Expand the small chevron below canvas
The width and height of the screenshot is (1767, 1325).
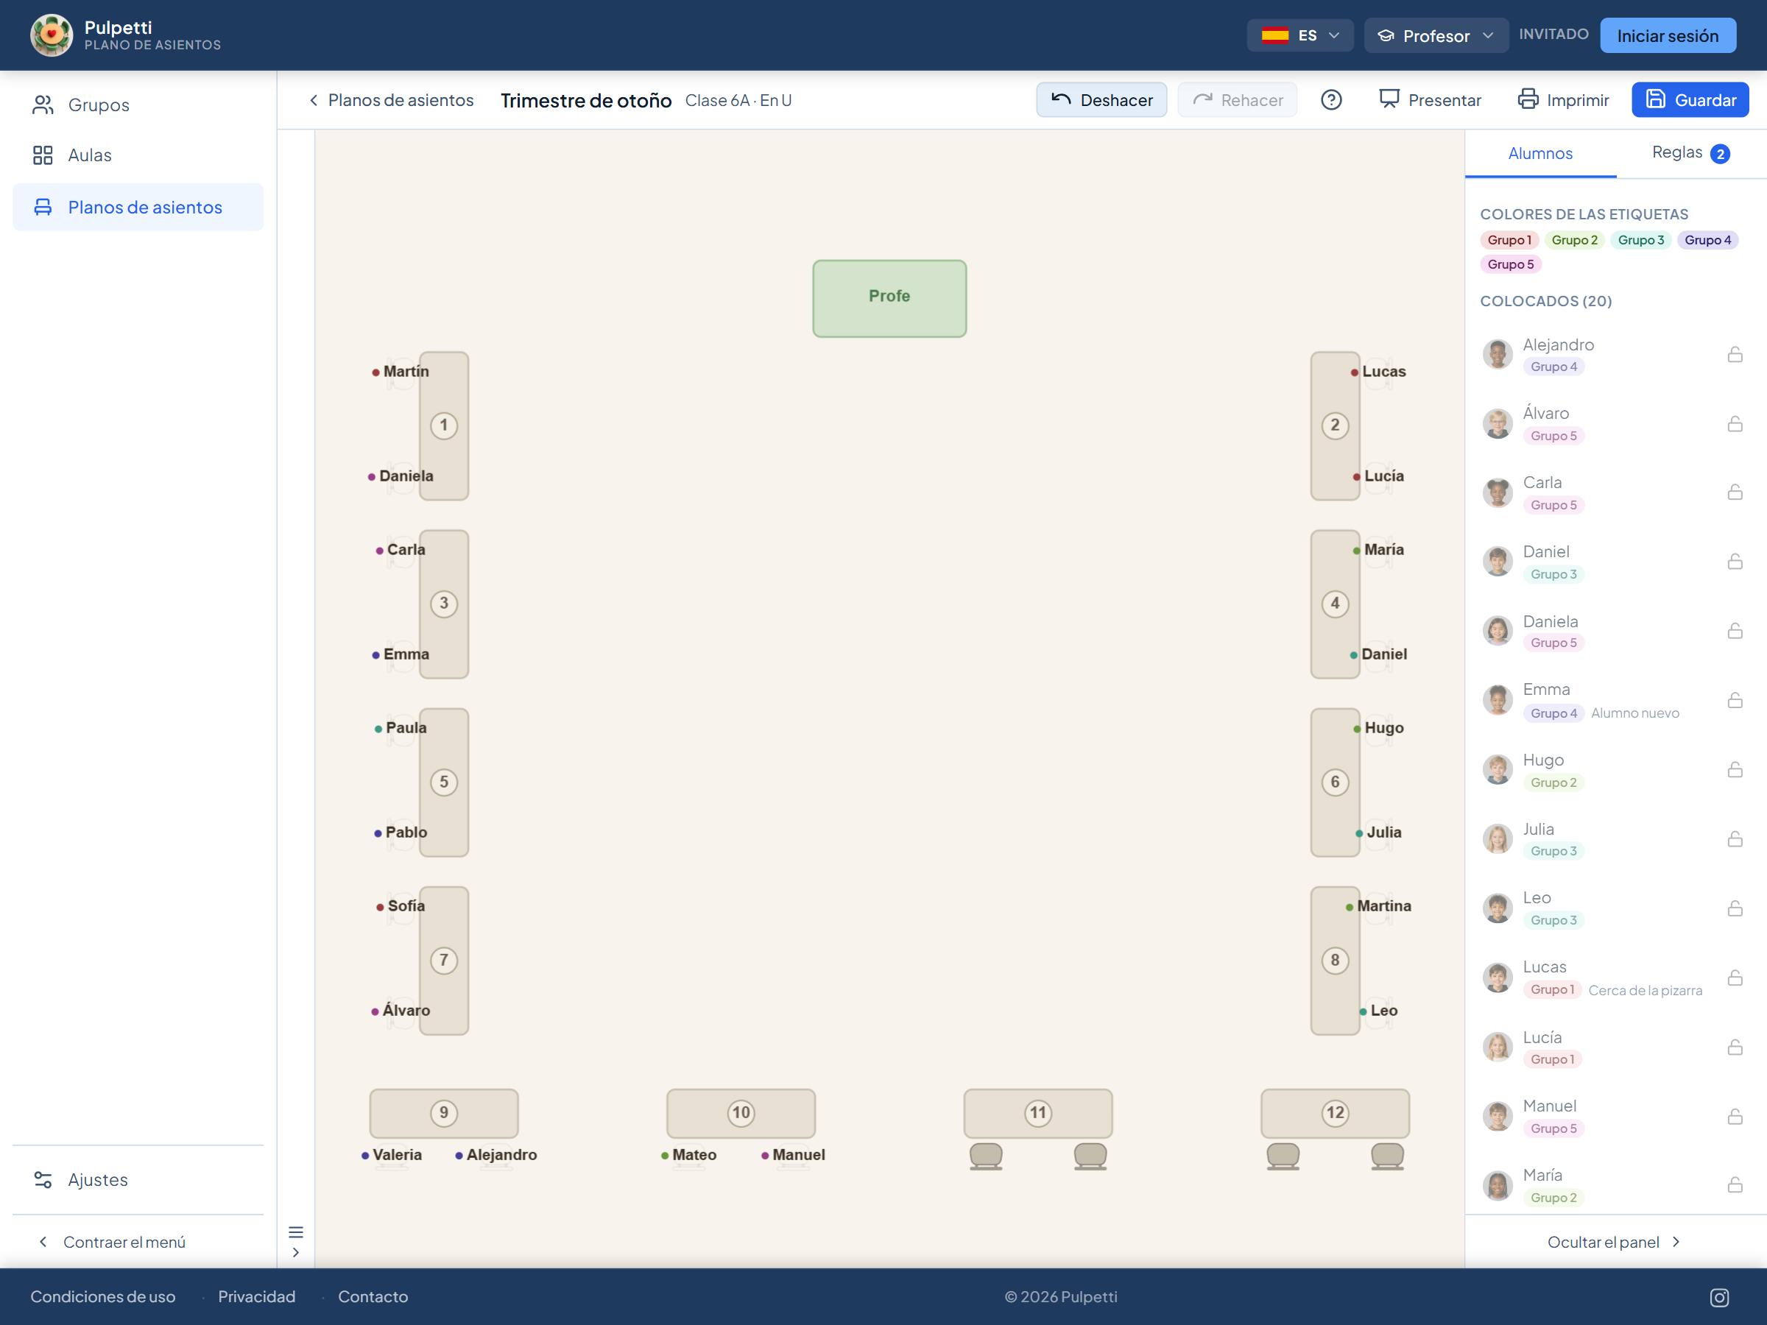pyautogui.click(x=295, y=1252)
